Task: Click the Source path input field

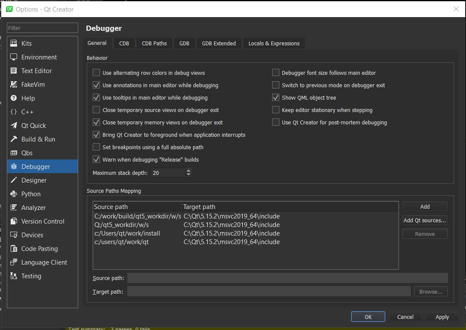Action: 288,278
